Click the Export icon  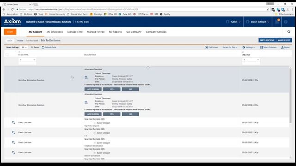282,47
